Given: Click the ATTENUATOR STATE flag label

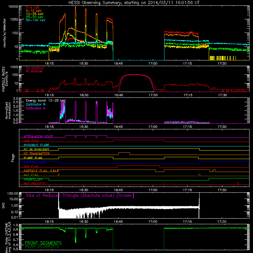Looking at the screenshot, I should click(38, 137).
